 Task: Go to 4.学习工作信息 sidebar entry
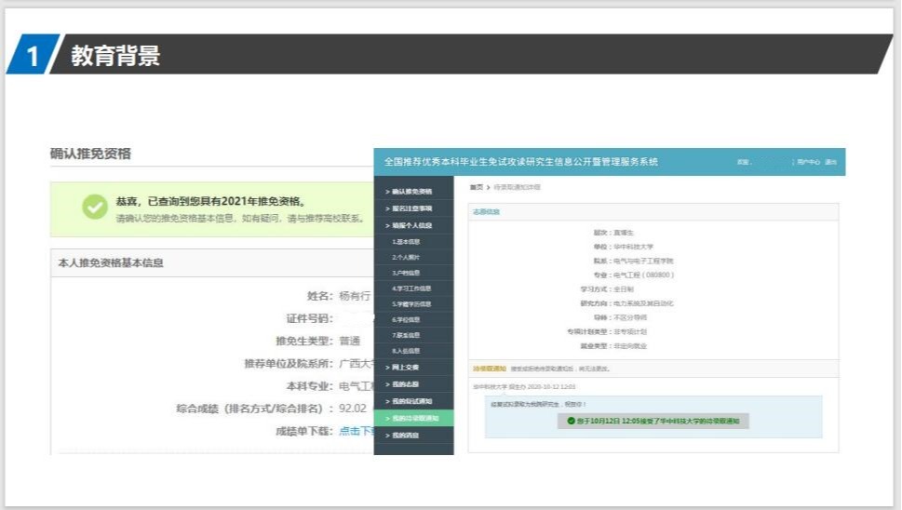[x=411, y=289]
